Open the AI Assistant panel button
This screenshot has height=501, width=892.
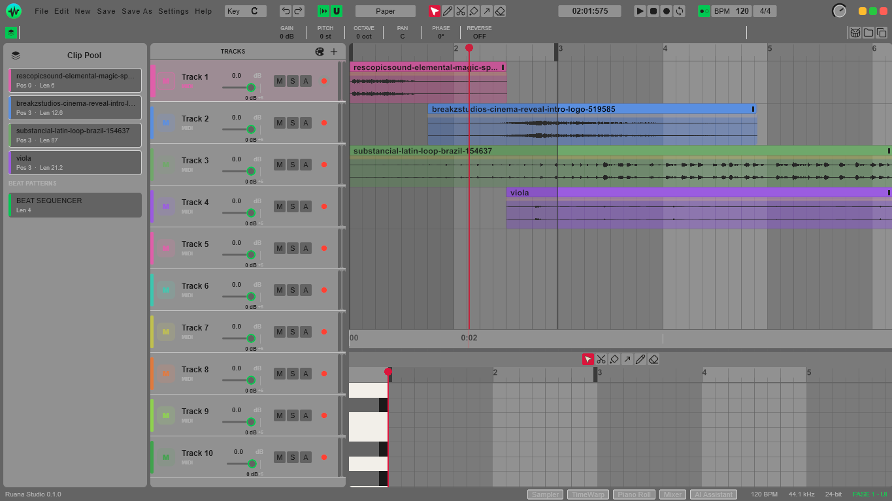714,494
